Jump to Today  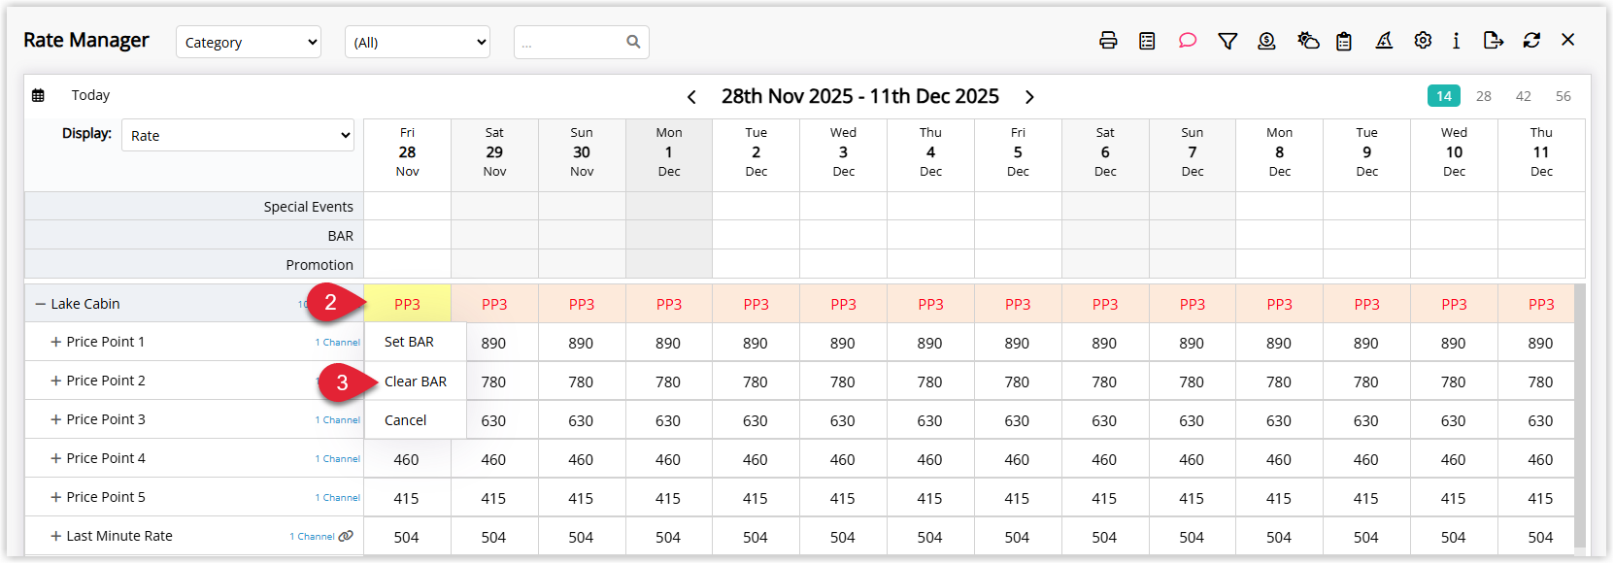pos(90,95)
